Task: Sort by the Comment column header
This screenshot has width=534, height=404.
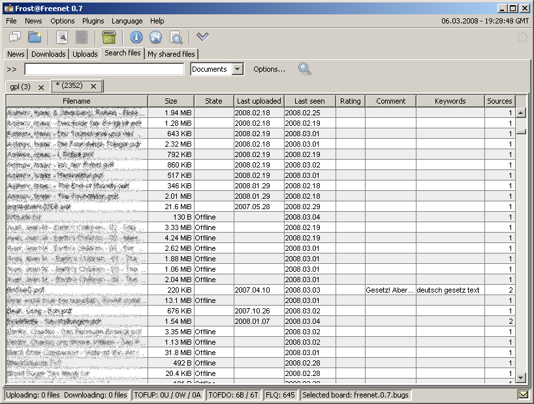Action: pyautogui.click(x=390, y=101)
